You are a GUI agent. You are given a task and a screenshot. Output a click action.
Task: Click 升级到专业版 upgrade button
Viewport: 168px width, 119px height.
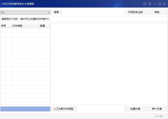(135, 12)
